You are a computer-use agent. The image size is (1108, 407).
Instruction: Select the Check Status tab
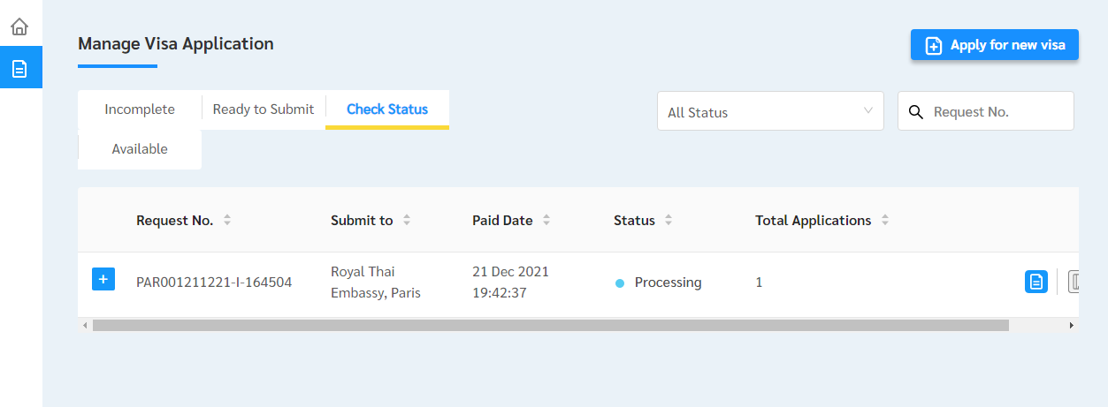coord(387,109)
